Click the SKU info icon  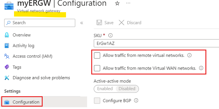(110, 35)
